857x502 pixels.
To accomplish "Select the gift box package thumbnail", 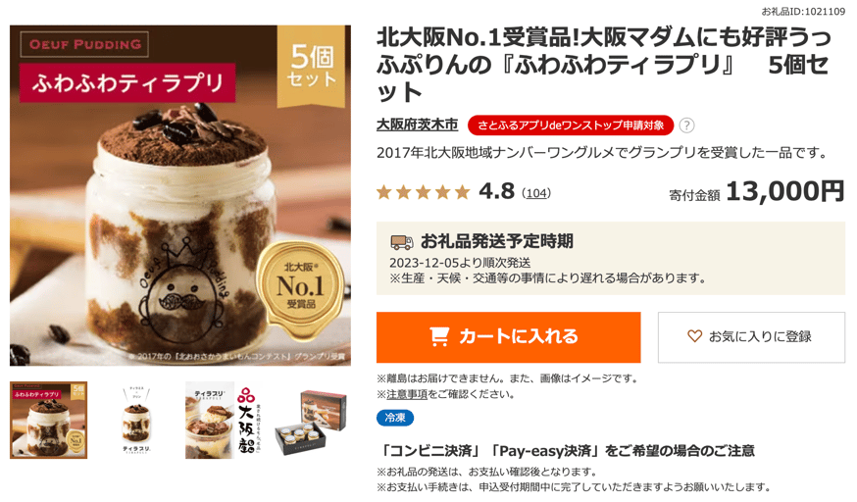I will (312, 420).
